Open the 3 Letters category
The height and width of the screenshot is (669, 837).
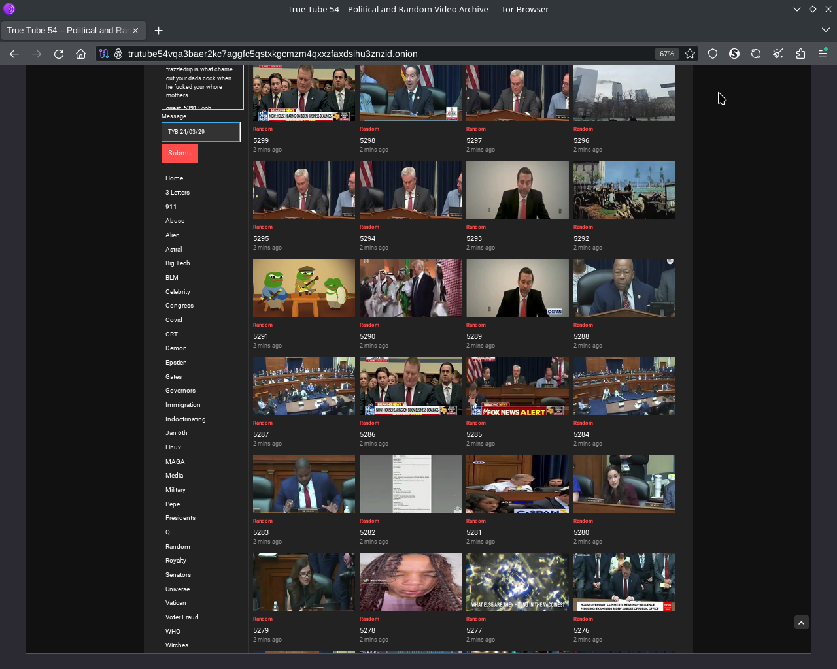point(178,193)
